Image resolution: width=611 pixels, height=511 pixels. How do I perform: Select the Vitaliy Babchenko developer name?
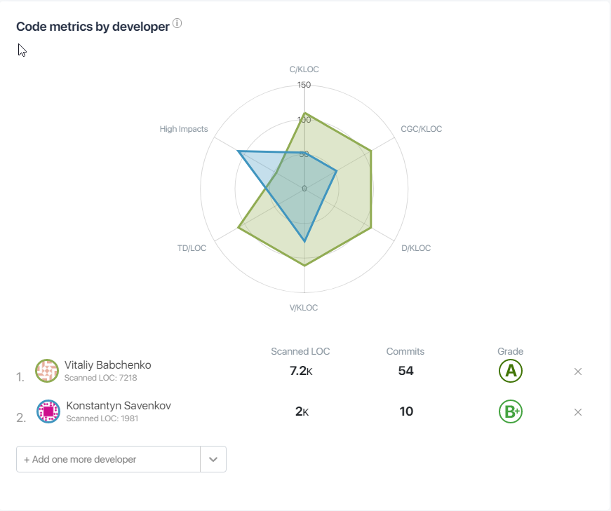click(107, 365)
